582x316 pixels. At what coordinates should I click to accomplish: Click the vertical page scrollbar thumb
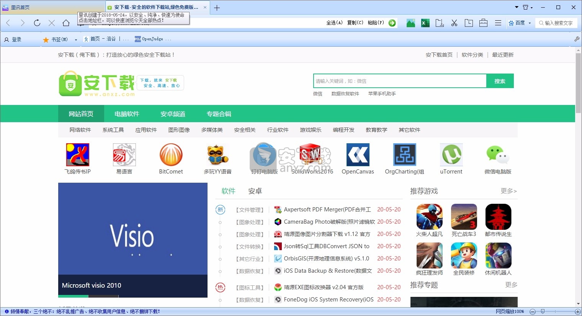pos(578,84)
